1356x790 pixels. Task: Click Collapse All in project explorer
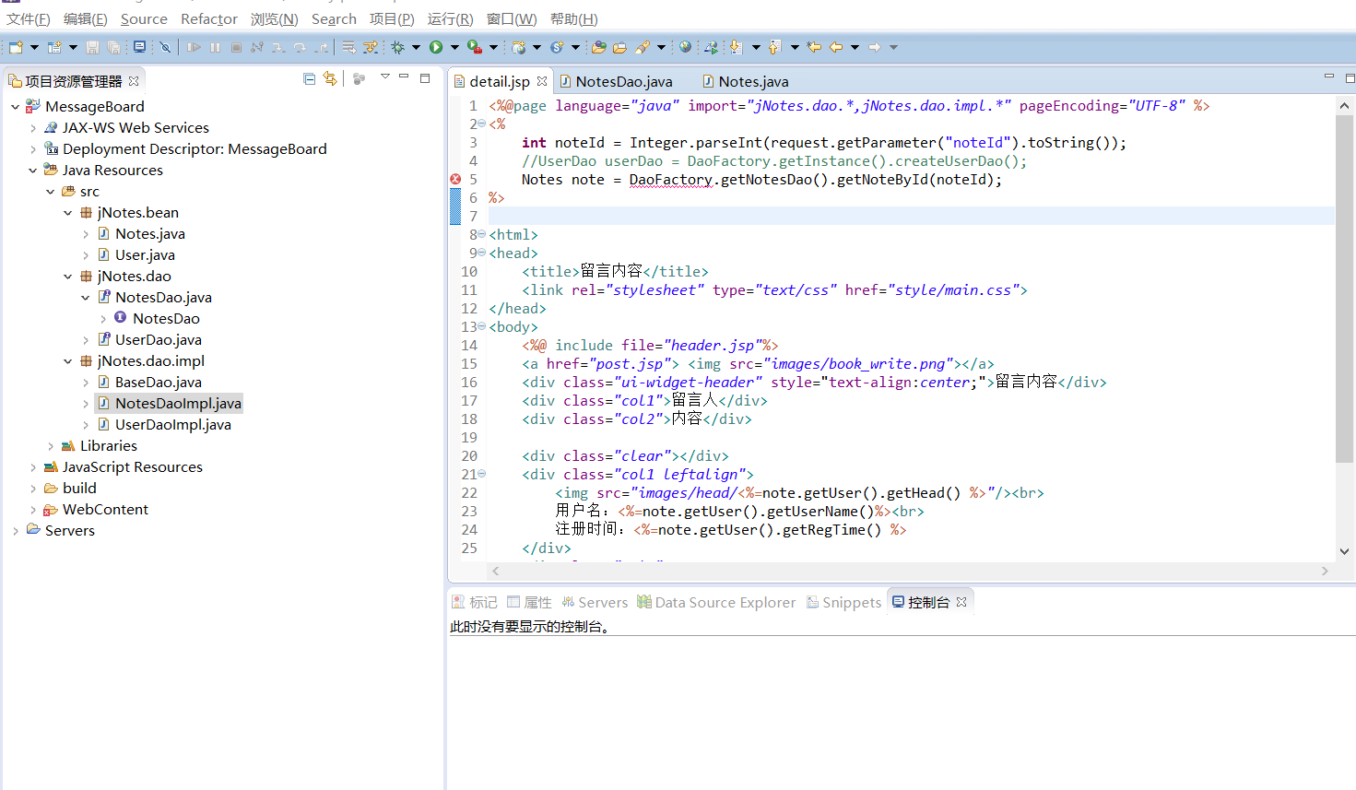(x=310, y=79)
